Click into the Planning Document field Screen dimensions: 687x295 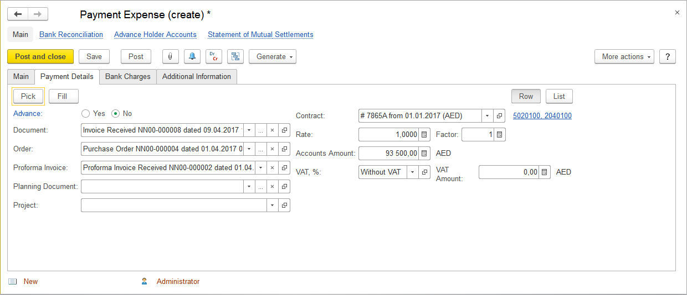162,187
